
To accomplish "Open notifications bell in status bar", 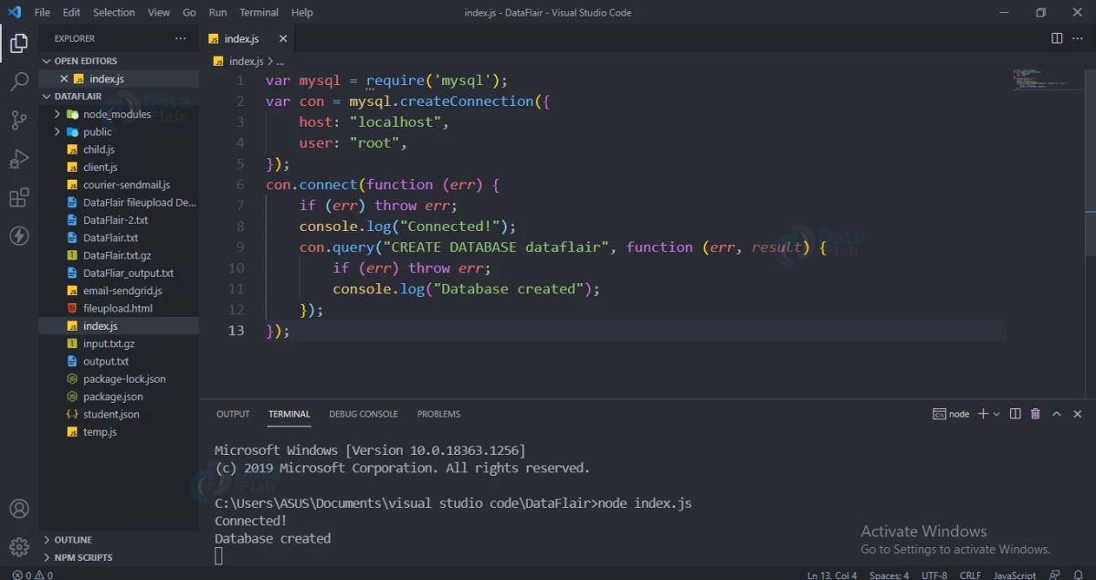I will (1078, 575).
